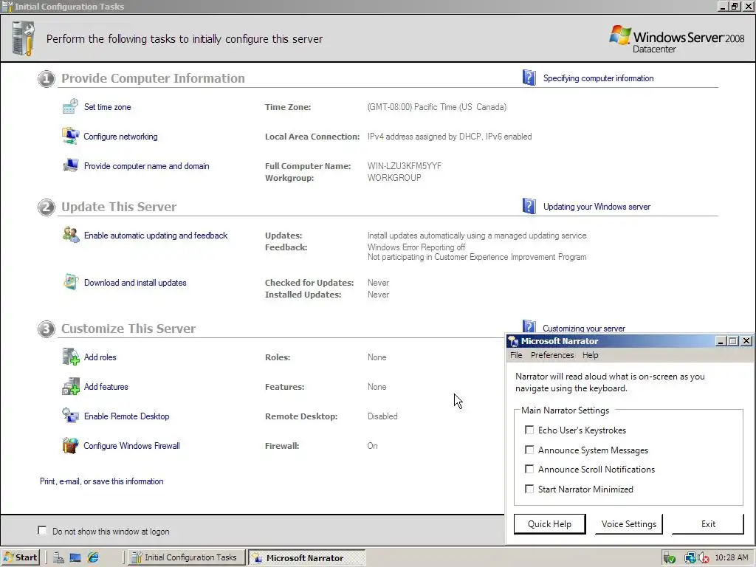Click the Quick Help button

549,523
